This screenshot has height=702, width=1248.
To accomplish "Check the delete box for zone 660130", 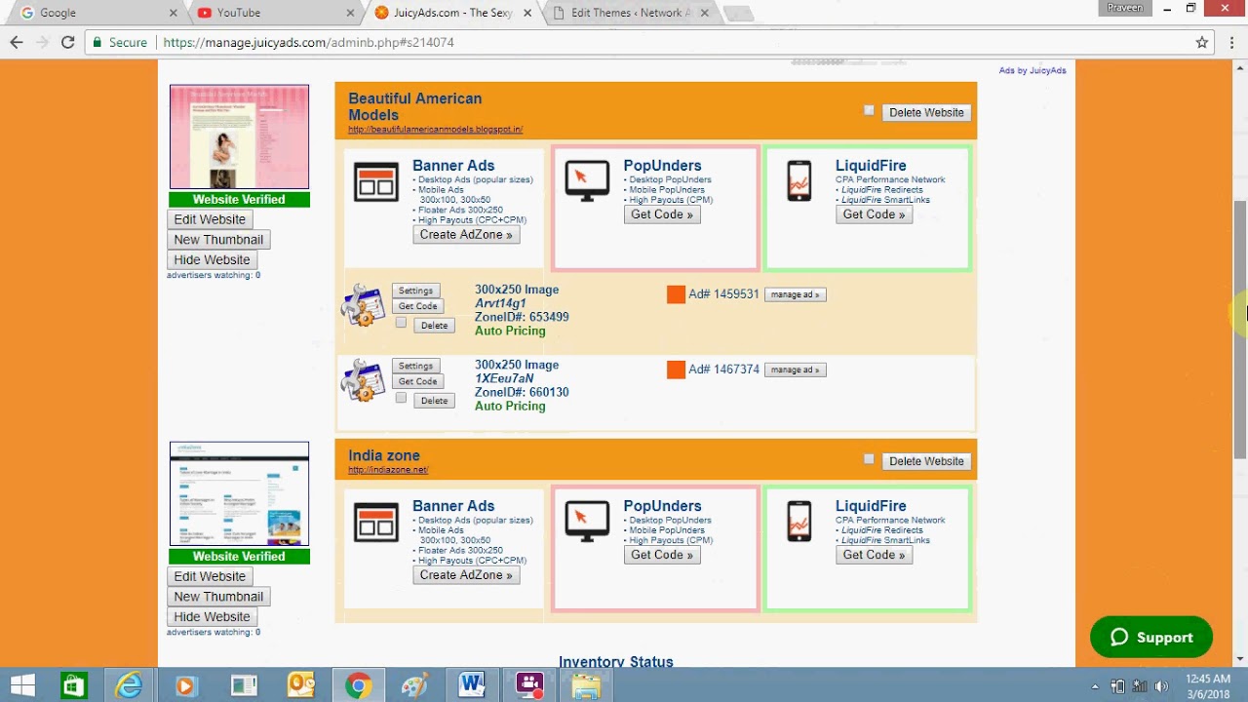I will tap(401, 398).
